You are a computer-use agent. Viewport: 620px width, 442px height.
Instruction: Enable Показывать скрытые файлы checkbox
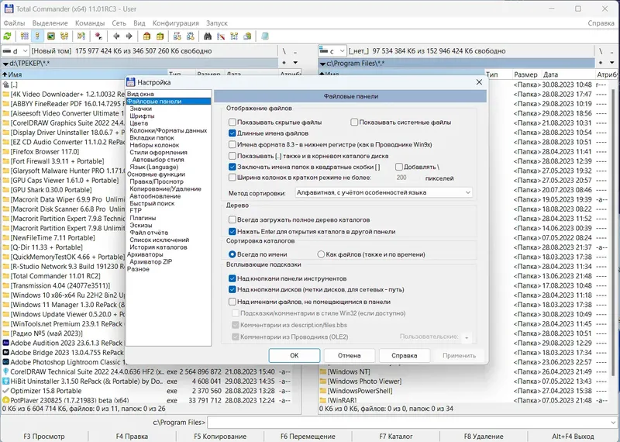232,123
